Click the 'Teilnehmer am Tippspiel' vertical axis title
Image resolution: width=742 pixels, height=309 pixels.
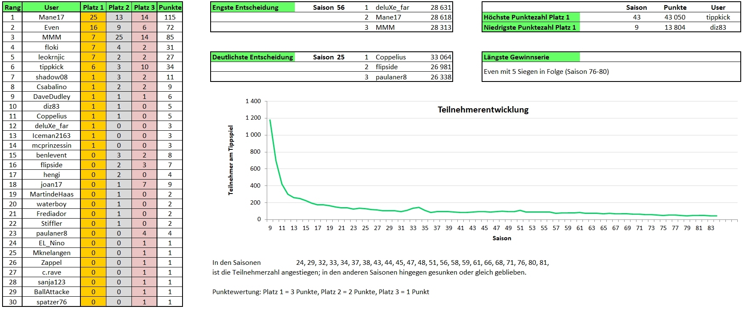[231, 160]
